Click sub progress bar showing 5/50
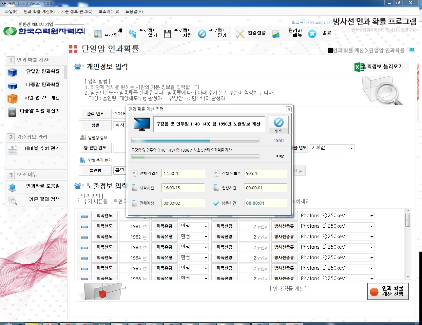Viewport: 422px width, 325px height. coord(195,157)
